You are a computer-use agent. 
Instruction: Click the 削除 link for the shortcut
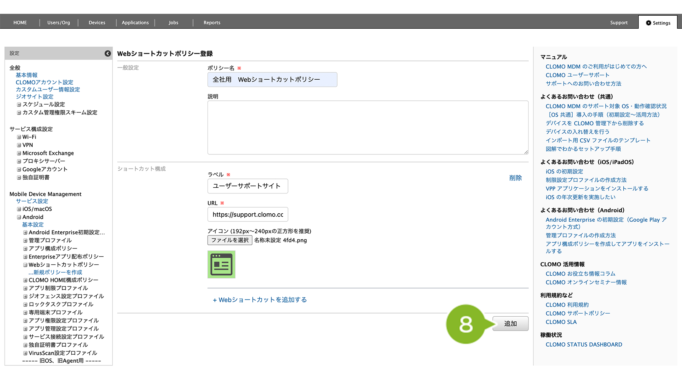pyautogui.click(x=515, y=178)
